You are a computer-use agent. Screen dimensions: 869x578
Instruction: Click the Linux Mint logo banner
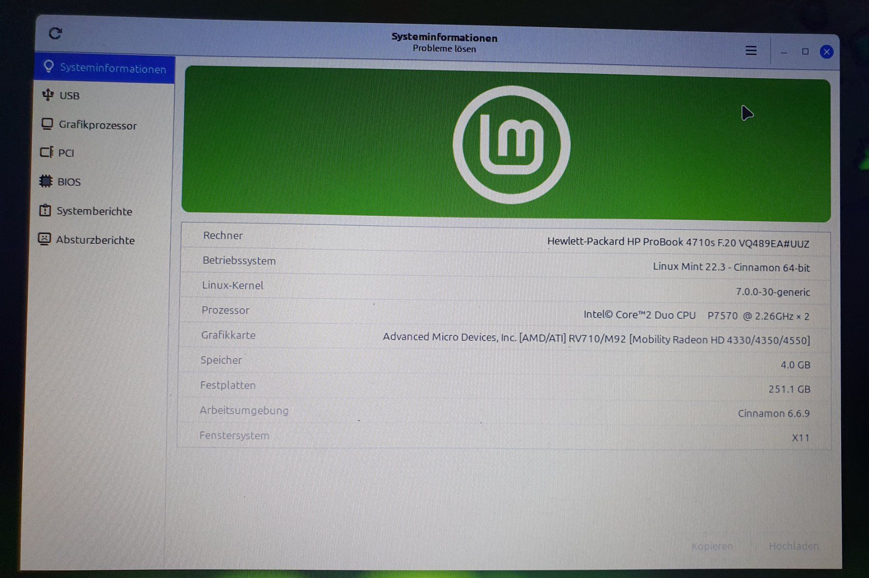[x=506, y=144]
